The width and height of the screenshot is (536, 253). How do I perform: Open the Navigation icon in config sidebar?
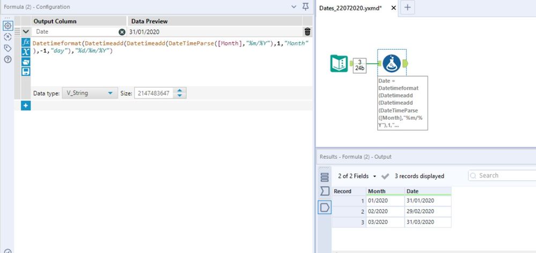[x=8, y=37]
